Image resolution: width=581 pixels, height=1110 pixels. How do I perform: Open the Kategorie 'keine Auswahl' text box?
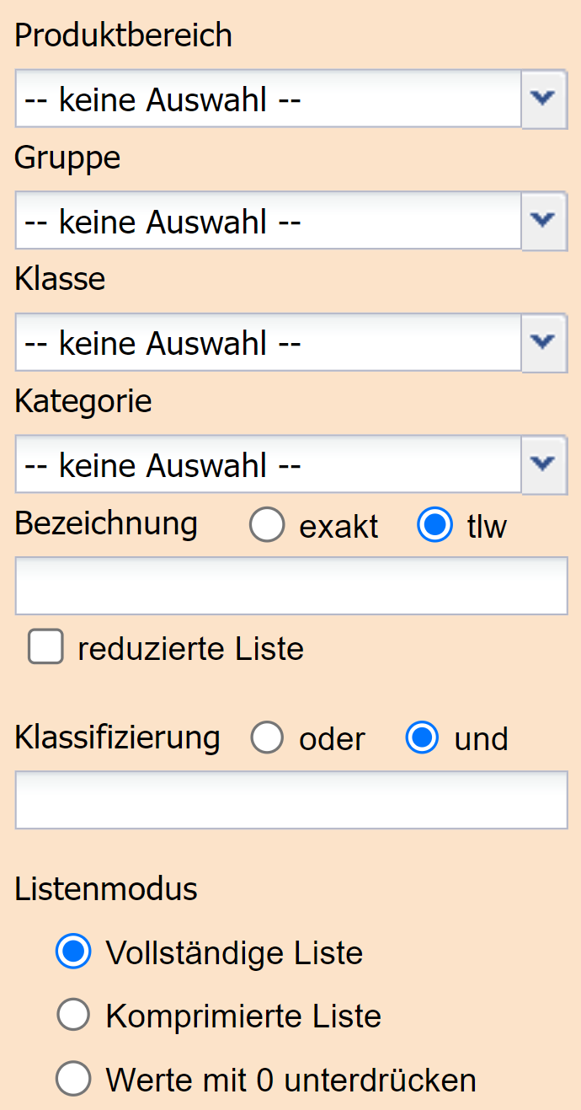[268, 464]
